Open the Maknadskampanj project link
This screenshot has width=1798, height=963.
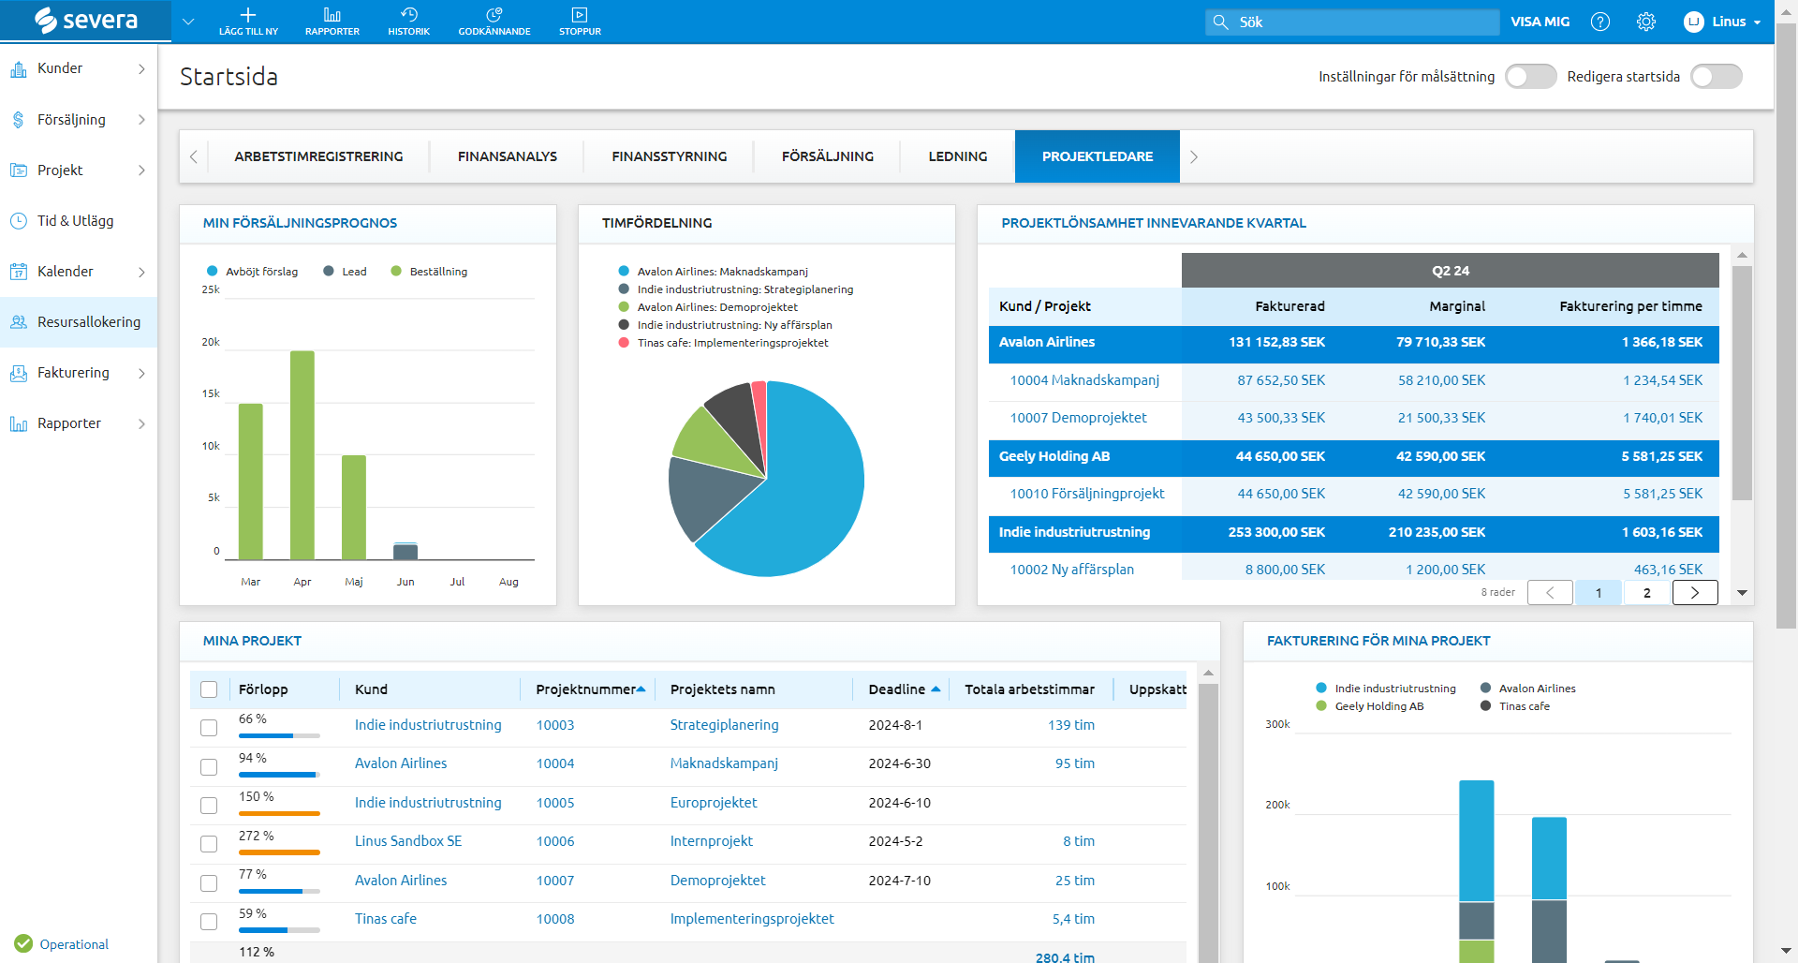point(724,763)
